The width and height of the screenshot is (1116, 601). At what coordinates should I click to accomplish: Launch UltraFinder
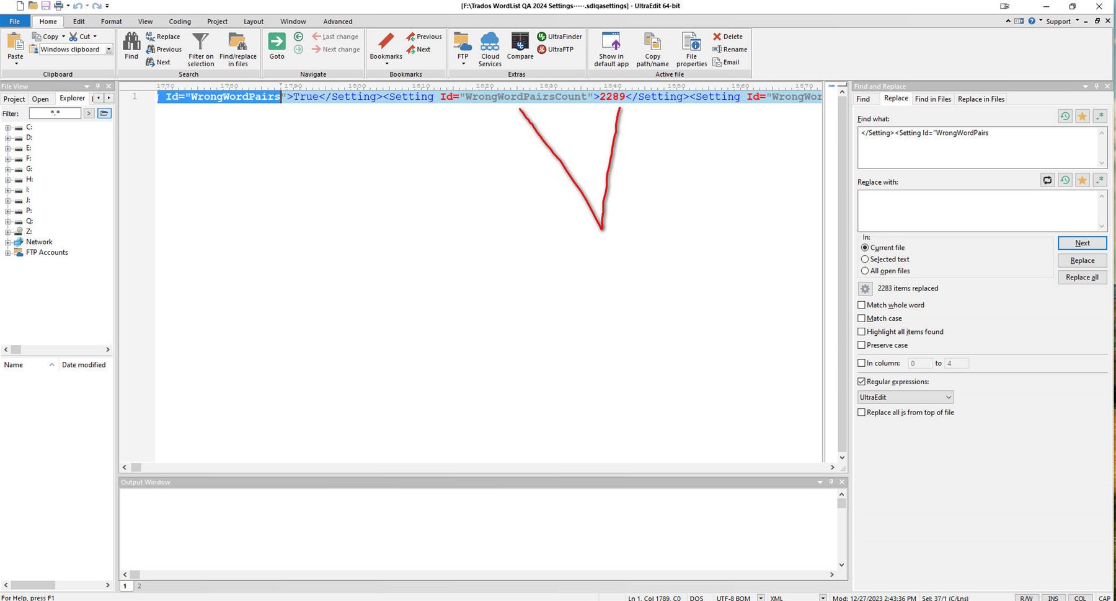click(x=560, y=37)
